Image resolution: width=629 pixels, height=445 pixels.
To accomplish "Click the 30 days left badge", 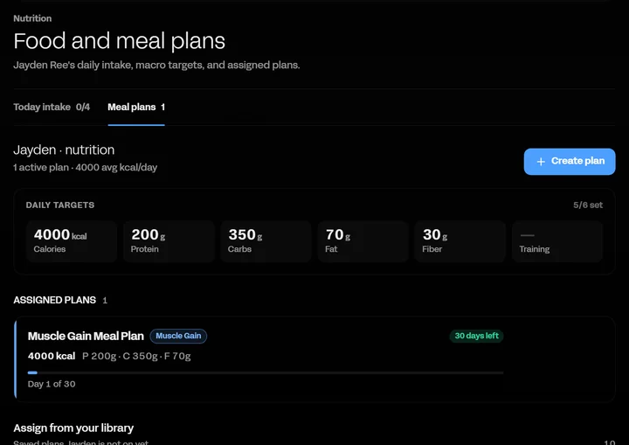I will [x=477, y=337].
